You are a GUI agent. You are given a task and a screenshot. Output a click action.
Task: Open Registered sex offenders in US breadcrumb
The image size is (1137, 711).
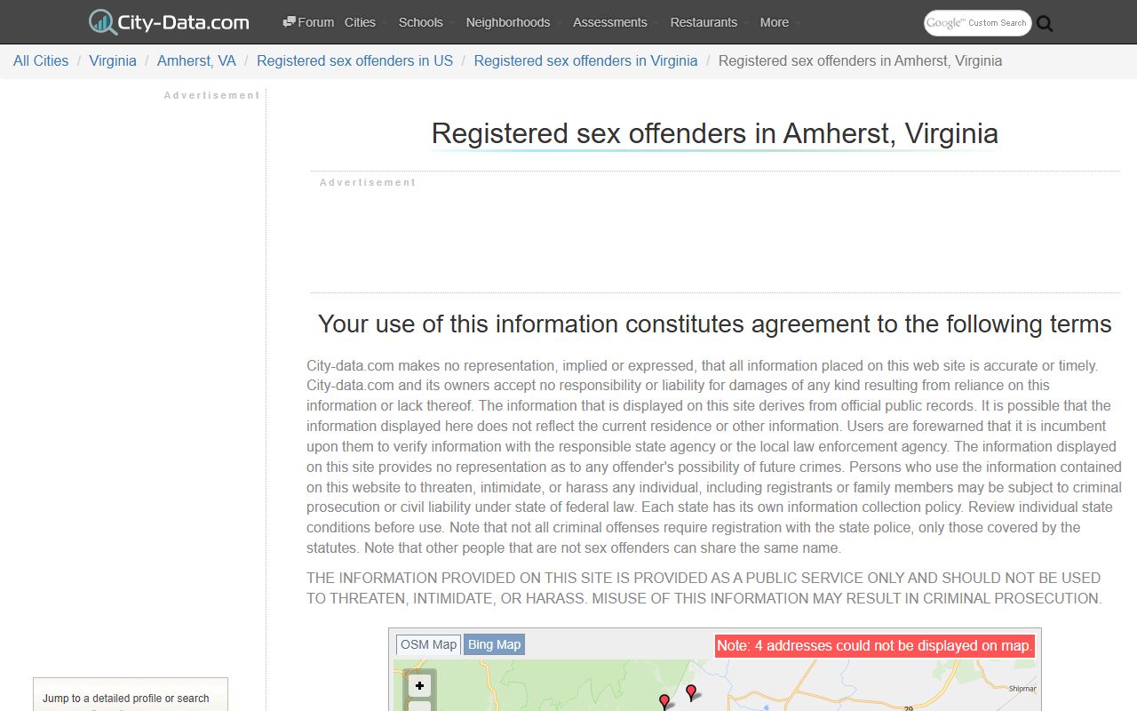click(354, 60)
